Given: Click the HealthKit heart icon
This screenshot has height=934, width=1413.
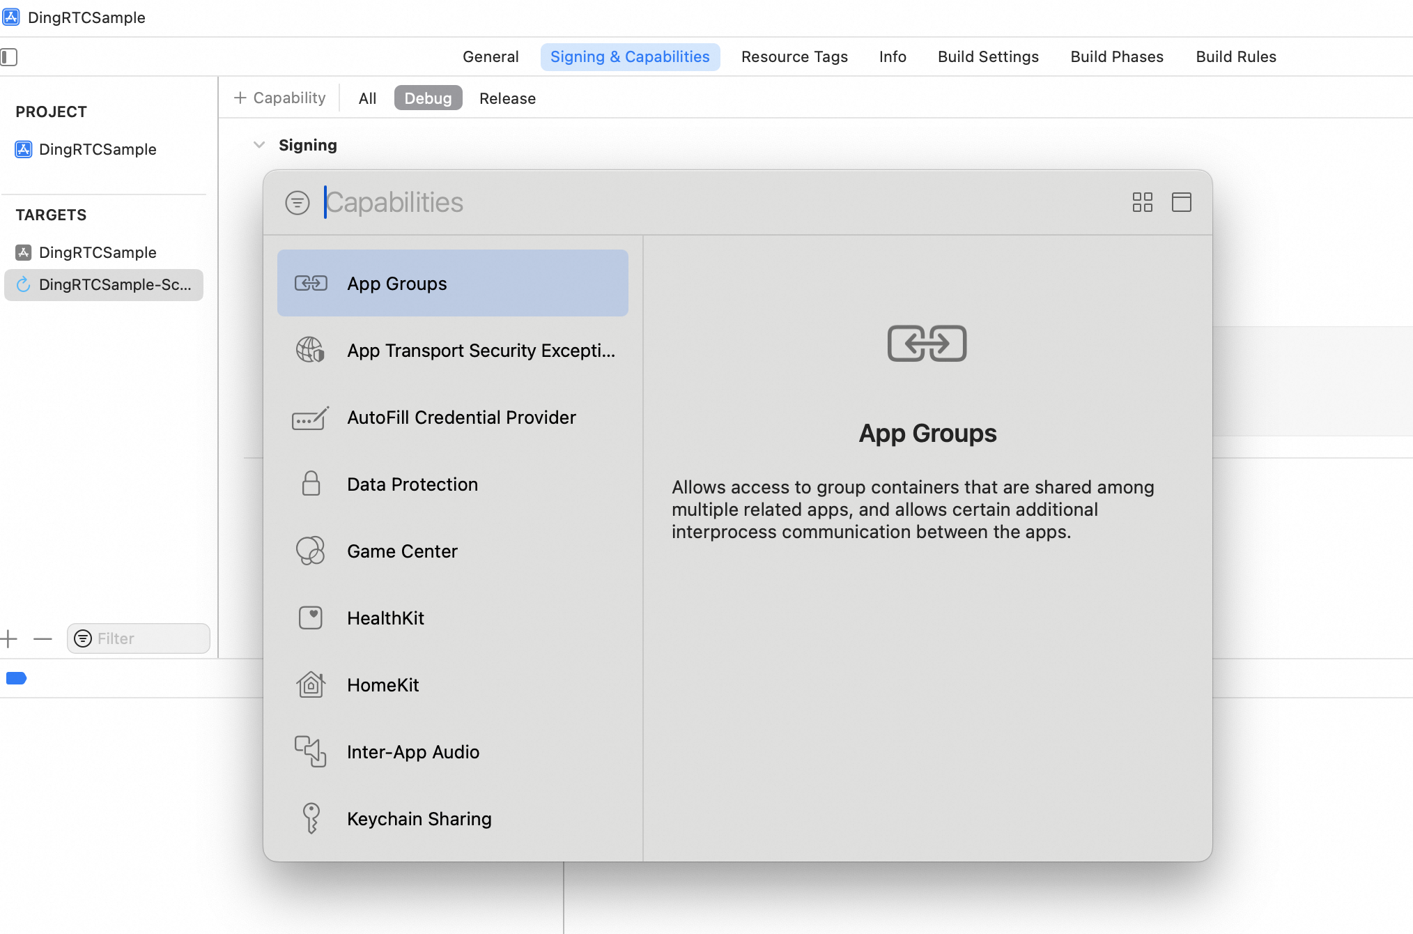Looking at the screenshot, I should click(311, 618).
